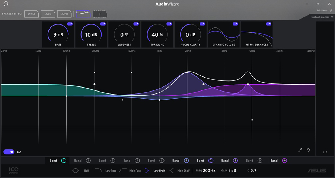This screenshot has width=335, height=178.
Task: Select Band 8 circle icon
Action: 235,161
